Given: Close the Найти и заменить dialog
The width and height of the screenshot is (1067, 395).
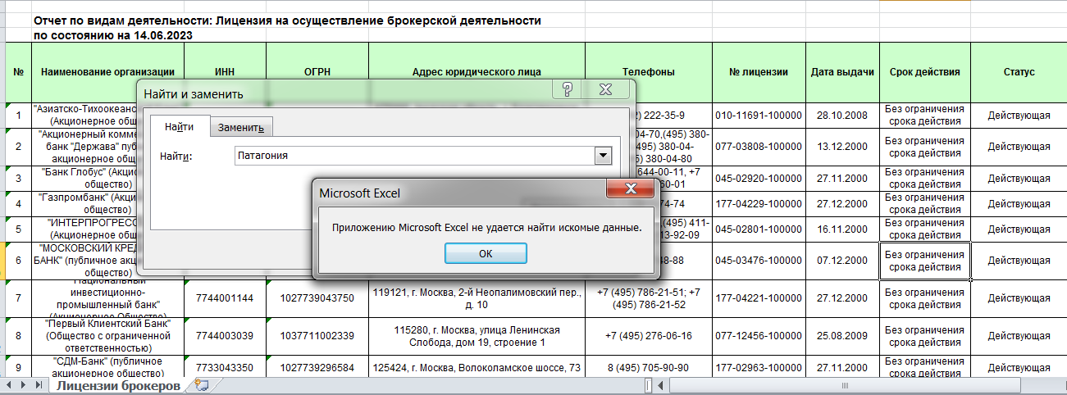Looking at the screenshot, I should [x=606, y=89].
